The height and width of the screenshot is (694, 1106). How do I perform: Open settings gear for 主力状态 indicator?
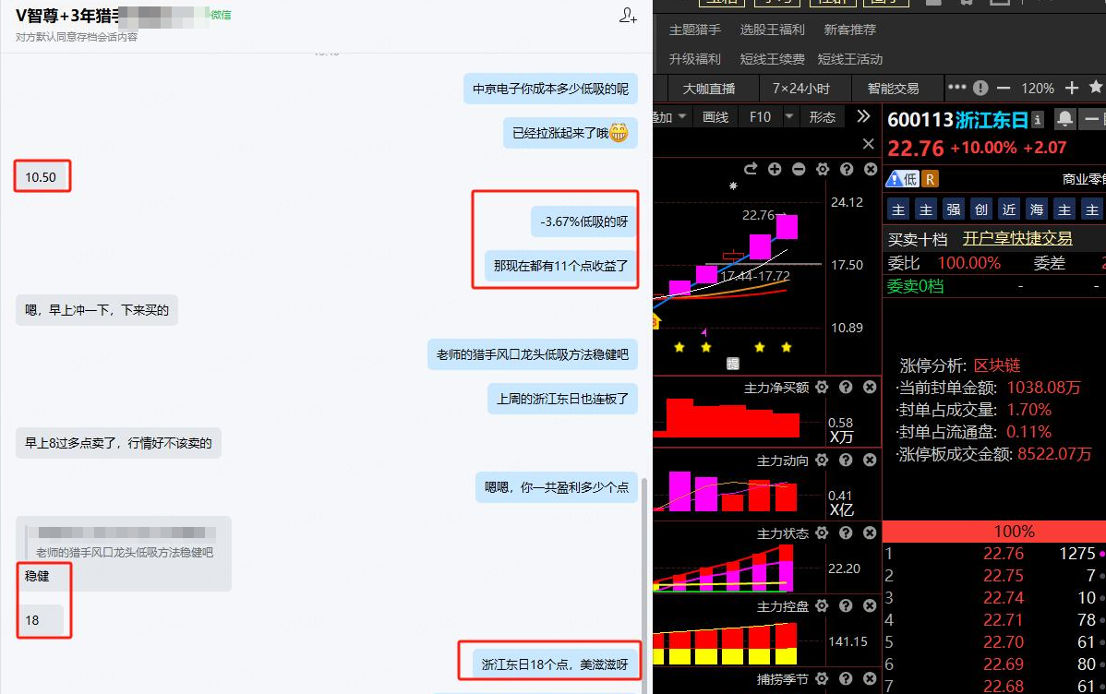[x=822, y=533]
